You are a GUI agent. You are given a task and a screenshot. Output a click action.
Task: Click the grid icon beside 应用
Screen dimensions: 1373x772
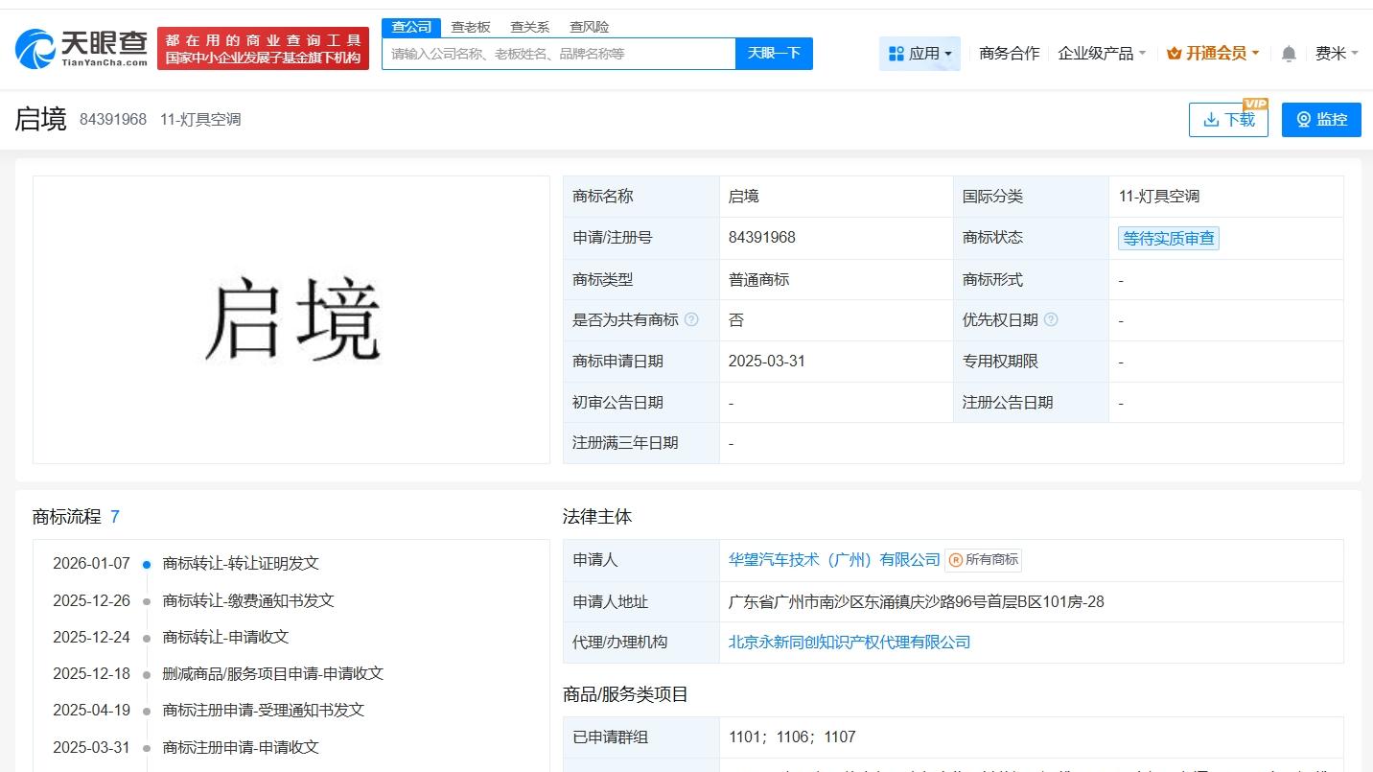(896, 54)
